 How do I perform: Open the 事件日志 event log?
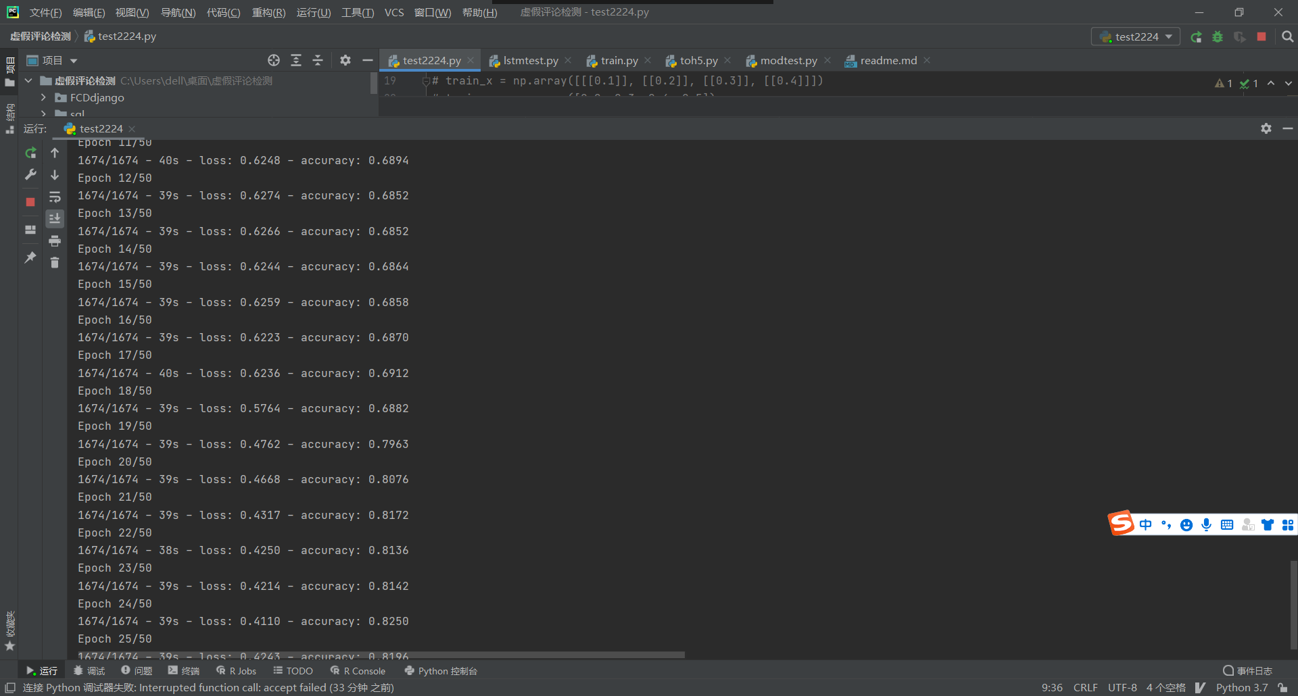(x=1247, y=670)
